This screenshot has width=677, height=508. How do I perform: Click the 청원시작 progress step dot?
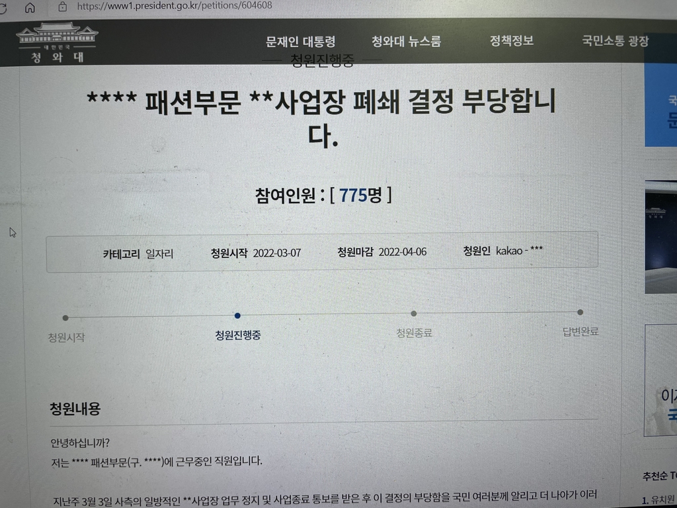pos(65,318)
